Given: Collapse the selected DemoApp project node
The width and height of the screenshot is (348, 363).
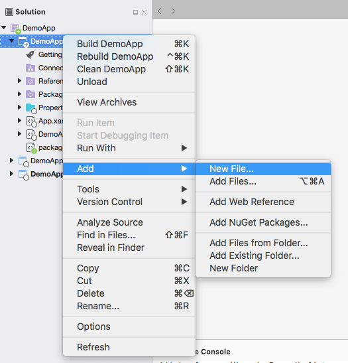Looking at the screenshot, I should point(11,41).
